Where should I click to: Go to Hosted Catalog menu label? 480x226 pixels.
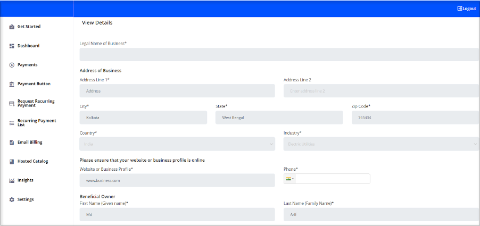coord(32,161)
